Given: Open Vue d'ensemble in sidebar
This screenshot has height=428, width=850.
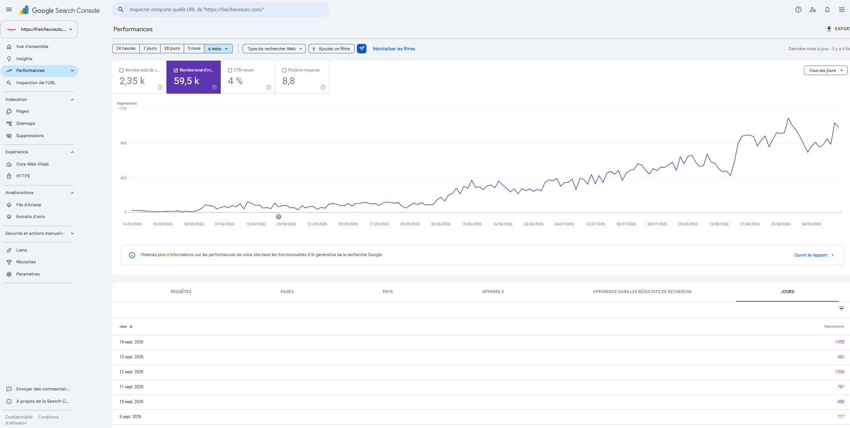Looking at the screenshot, I should (39, 47).
